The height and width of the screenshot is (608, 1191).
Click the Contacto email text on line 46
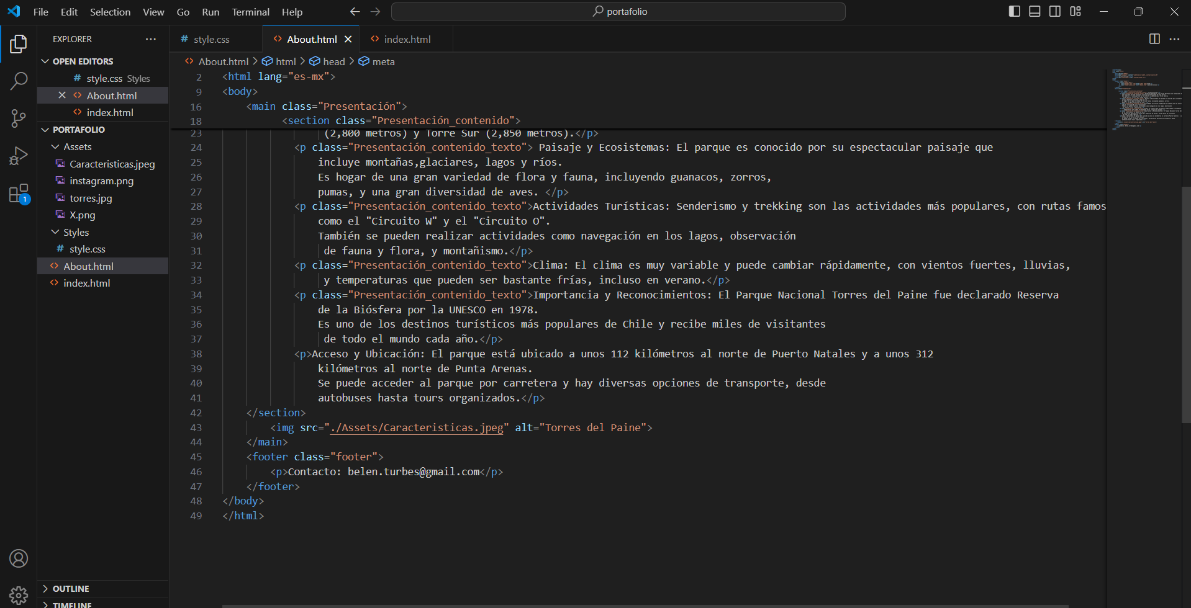coord(384,472)
